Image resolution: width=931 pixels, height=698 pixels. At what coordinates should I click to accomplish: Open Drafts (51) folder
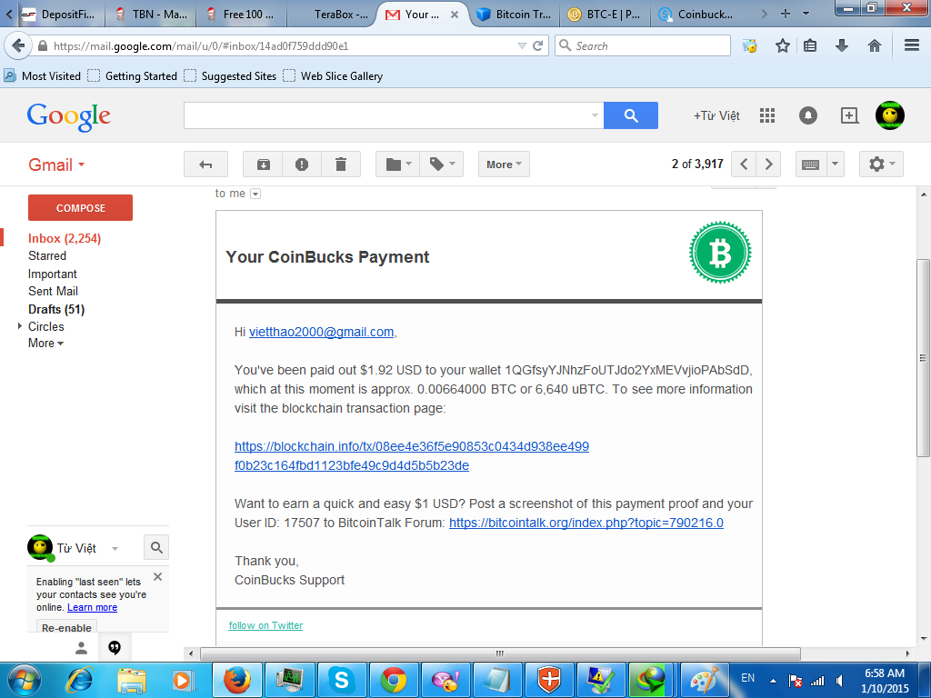(56, 309)
